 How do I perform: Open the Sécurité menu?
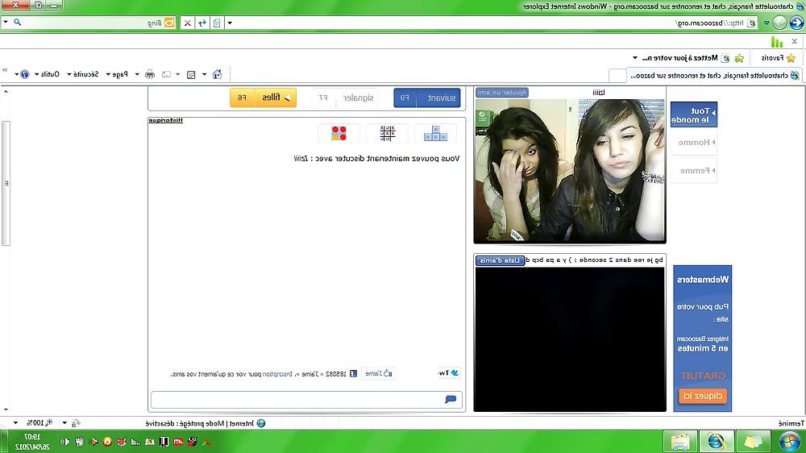(x=83, y=74)
